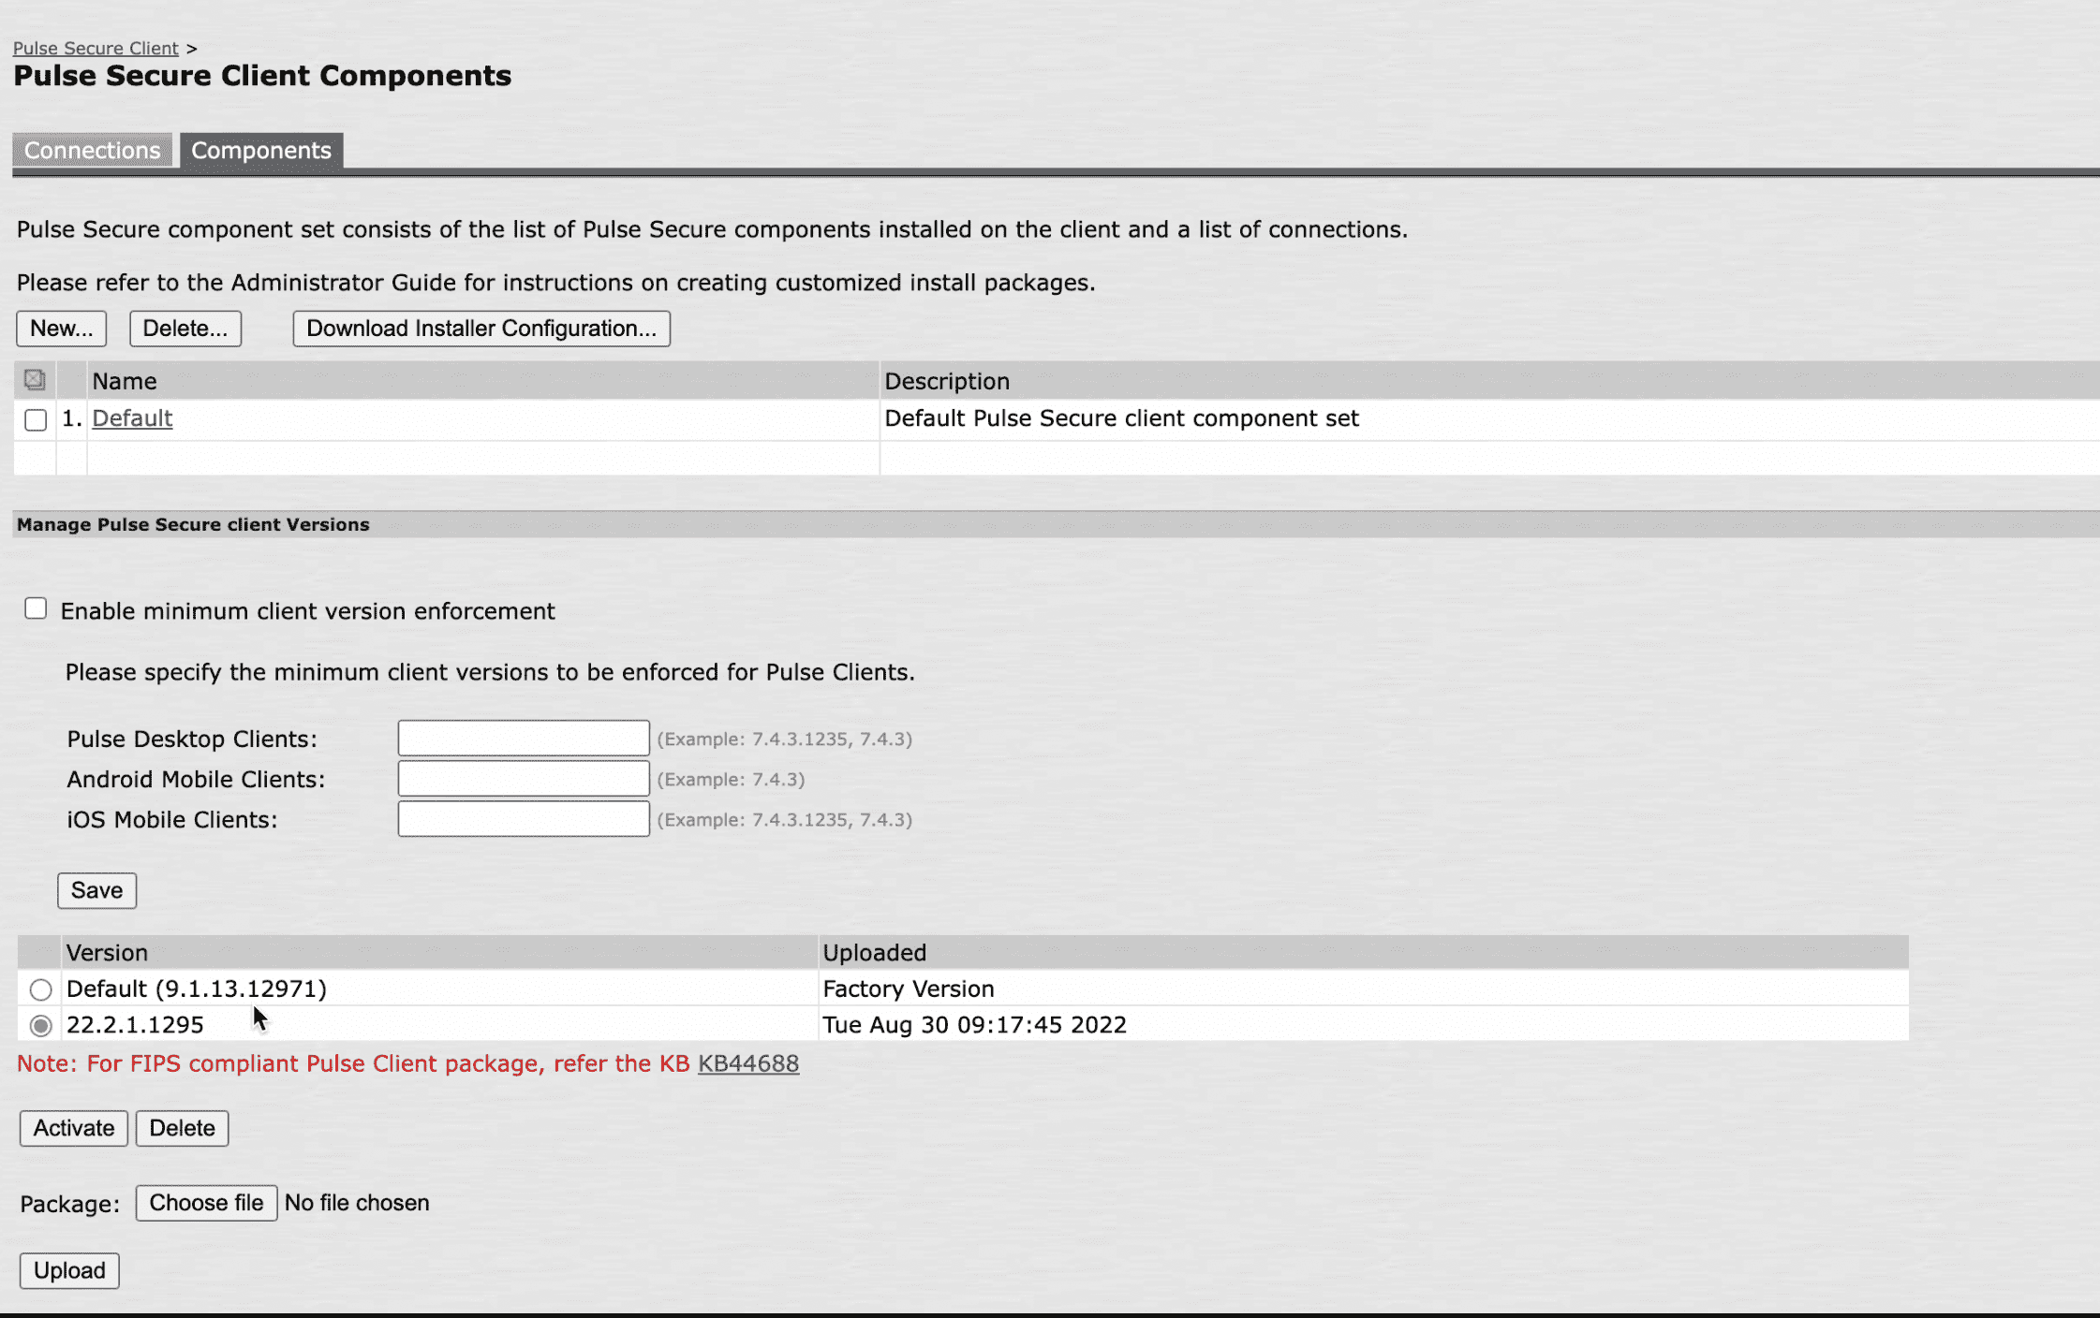
Task: Open the Default component set link
Action: click(131, 417)
